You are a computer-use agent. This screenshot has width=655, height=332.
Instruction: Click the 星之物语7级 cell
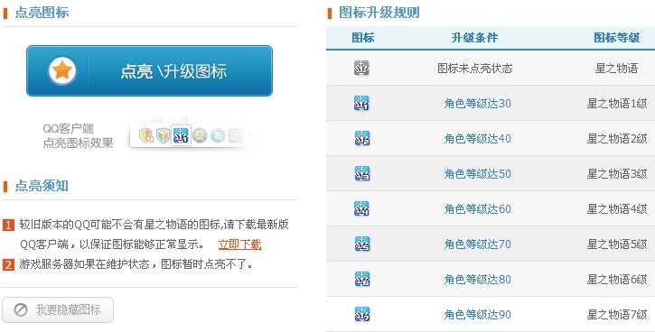617,315
